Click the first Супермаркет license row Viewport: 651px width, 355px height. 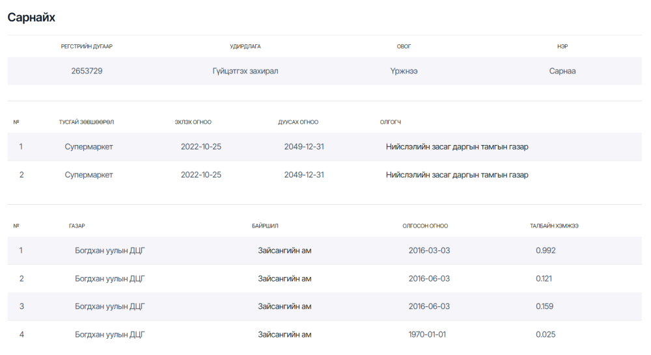click(325, 147)
